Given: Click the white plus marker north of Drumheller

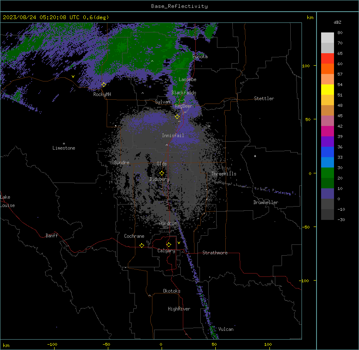Looking at the screenshot, I should tap(255, 156).
